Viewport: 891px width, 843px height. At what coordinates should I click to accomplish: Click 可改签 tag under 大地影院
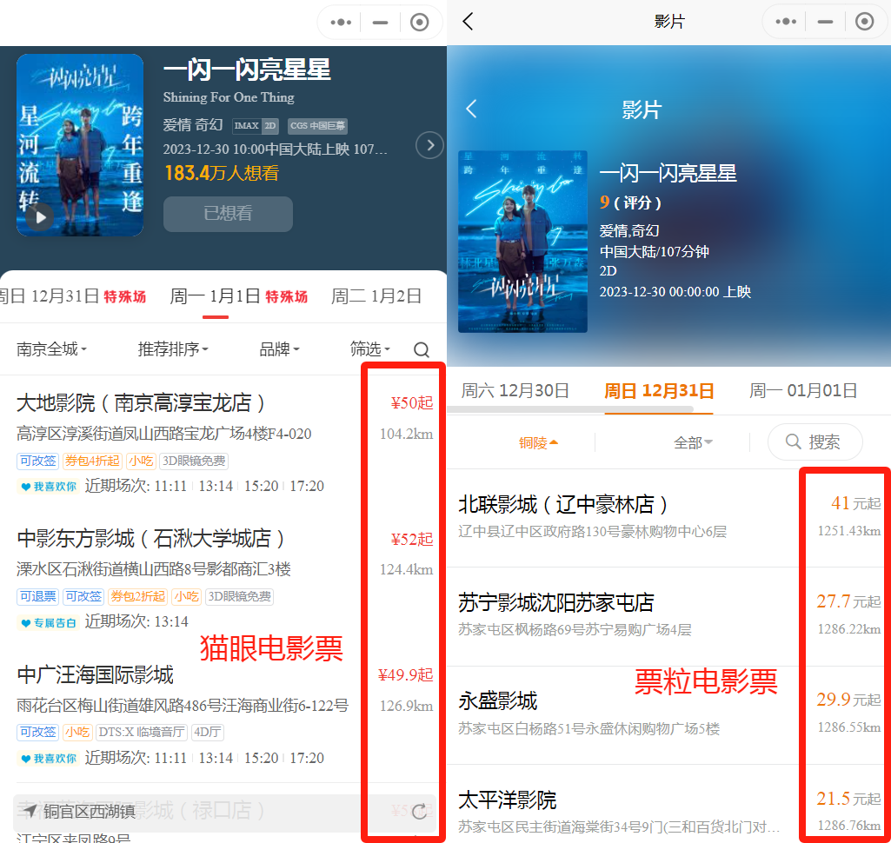coord(38,461)
